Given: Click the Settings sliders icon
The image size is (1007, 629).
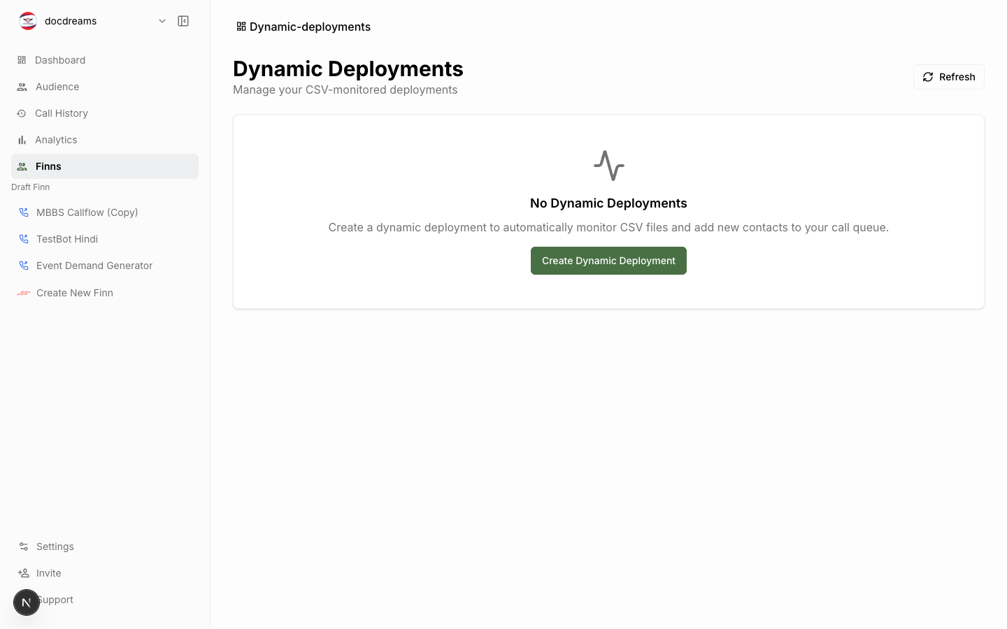Looking at the screenshot, I should tap(24, 547).
